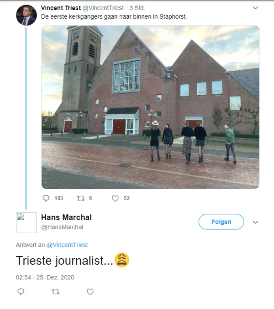Open @VincentTriest mention link in reply
Image resolution: width=274 pixels, height=309 pixels.
pos(67,245)
